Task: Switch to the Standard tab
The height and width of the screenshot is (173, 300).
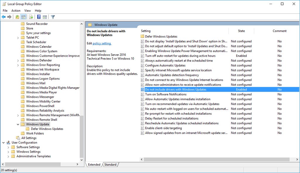Action: coord(110,165)
